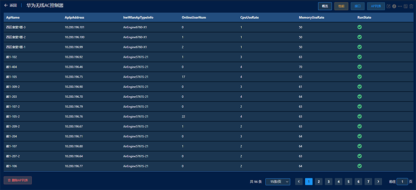Go to page 5
This screenshot has height=190, width=416.
(x=348, y=182)
